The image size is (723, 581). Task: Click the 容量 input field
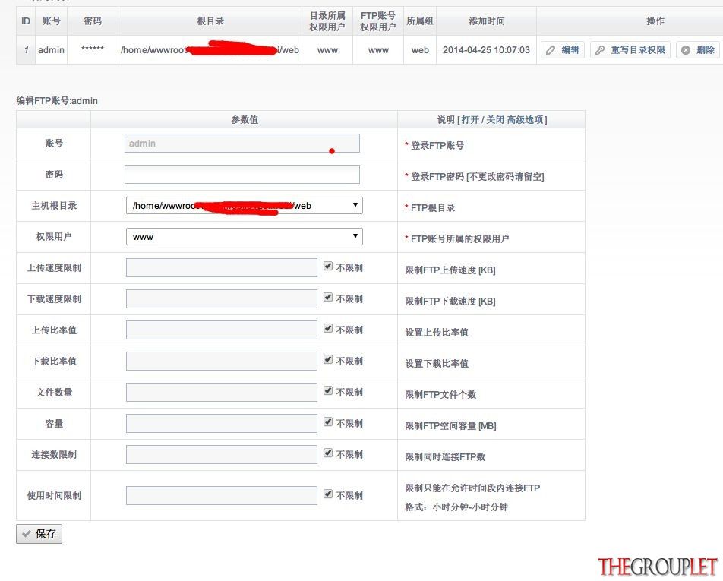pyautogui.click(x=222, y=423)
